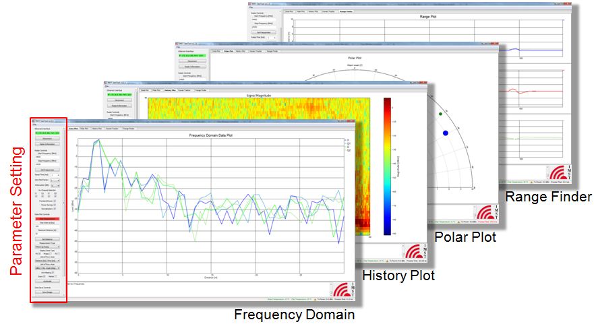This screenshot has height=326, width=596.
Task: Click Radar Information in the Polar Plot window
Action: [192, 67]
